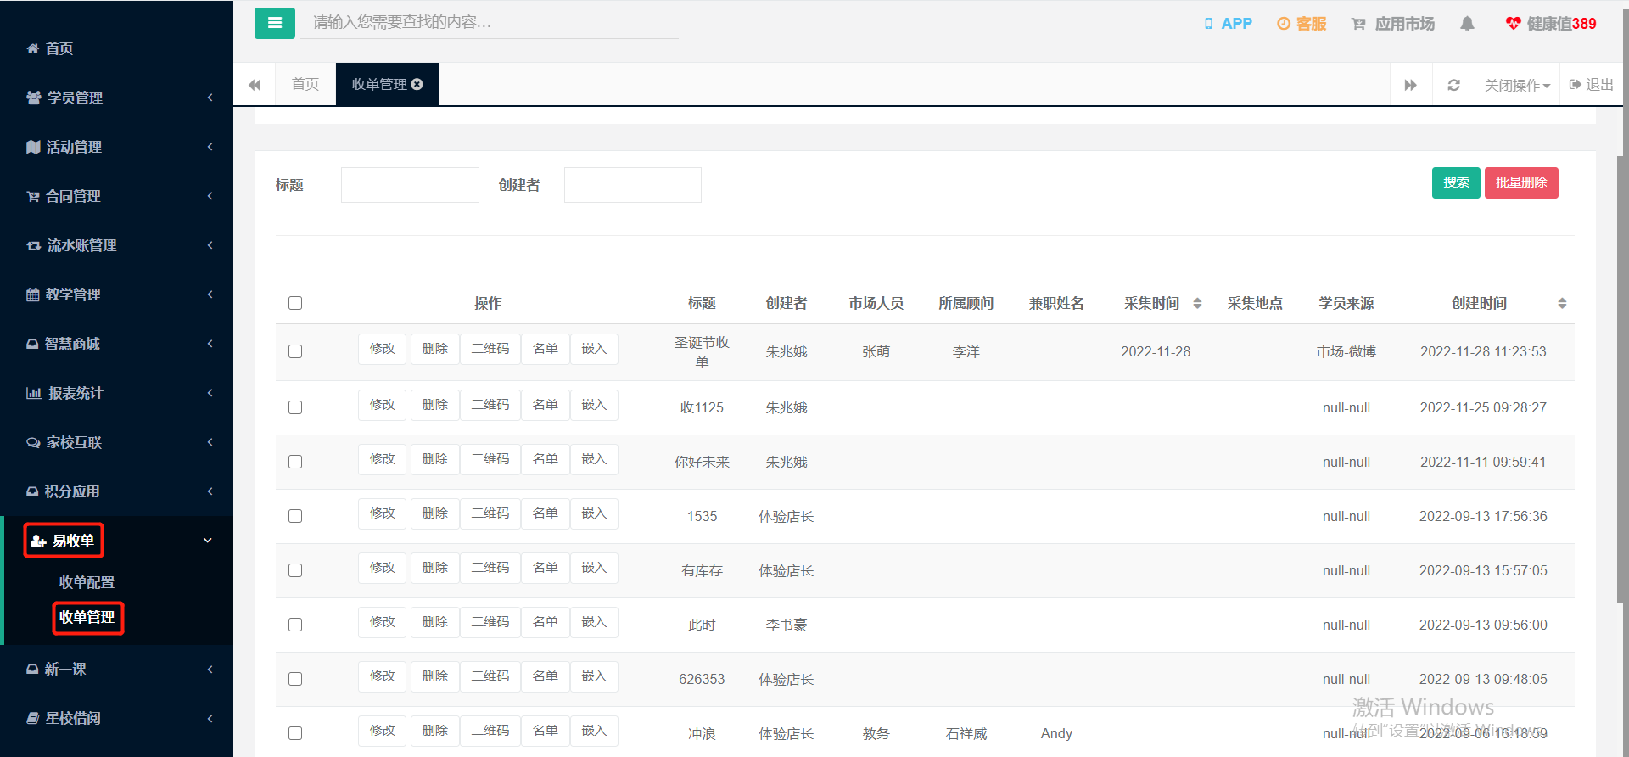The width and height of the screenshot is (1629, 757).
Task: Expand 教学管理 sidebar menu
Action: click(x=117, y=294)
